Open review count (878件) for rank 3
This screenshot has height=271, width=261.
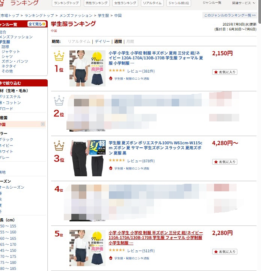pyautogui.click(x=141, y=161)
